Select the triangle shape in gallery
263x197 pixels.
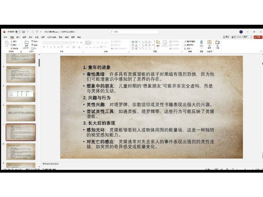tap(136, 45)
